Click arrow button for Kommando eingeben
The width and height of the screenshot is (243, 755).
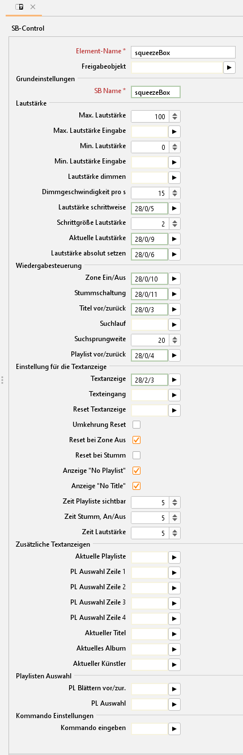tap(174, 728)
